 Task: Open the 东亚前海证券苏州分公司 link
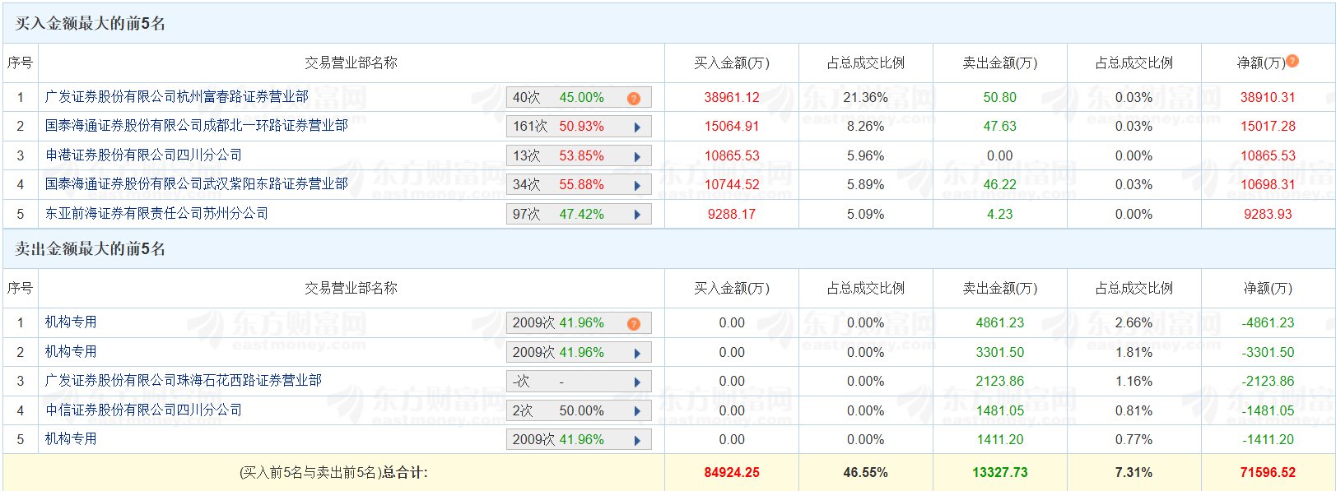click(156, 214)
